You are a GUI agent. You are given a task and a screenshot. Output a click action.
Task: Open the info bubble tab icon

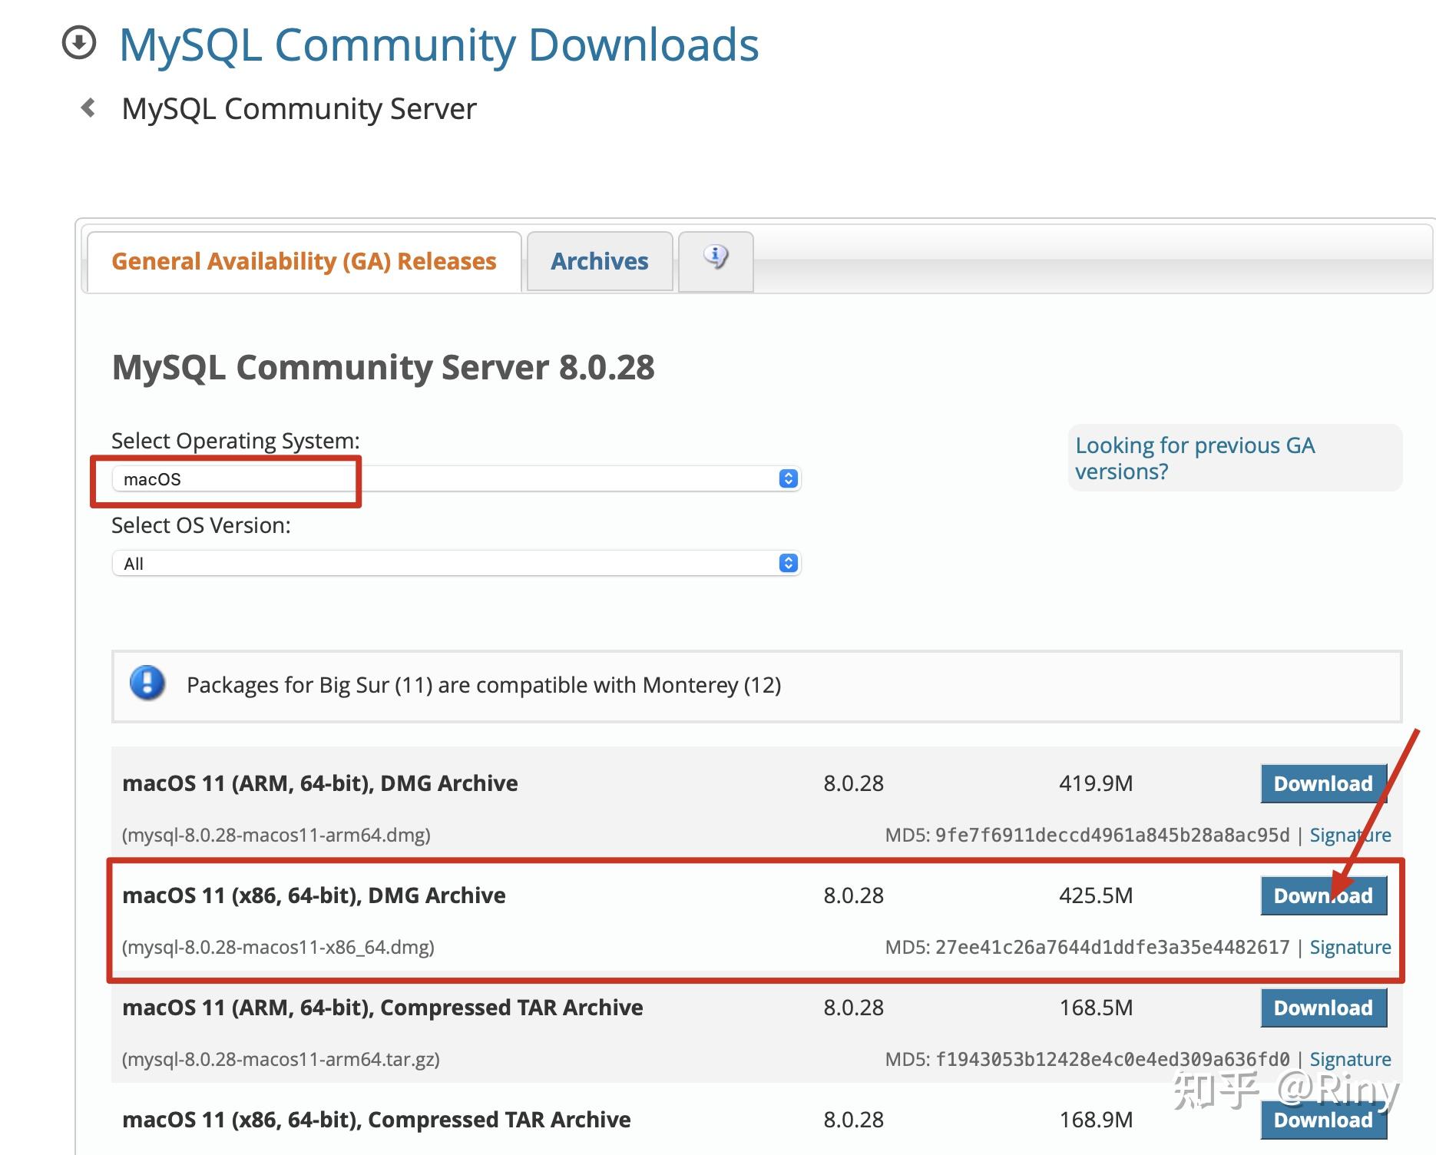(716, 258)
